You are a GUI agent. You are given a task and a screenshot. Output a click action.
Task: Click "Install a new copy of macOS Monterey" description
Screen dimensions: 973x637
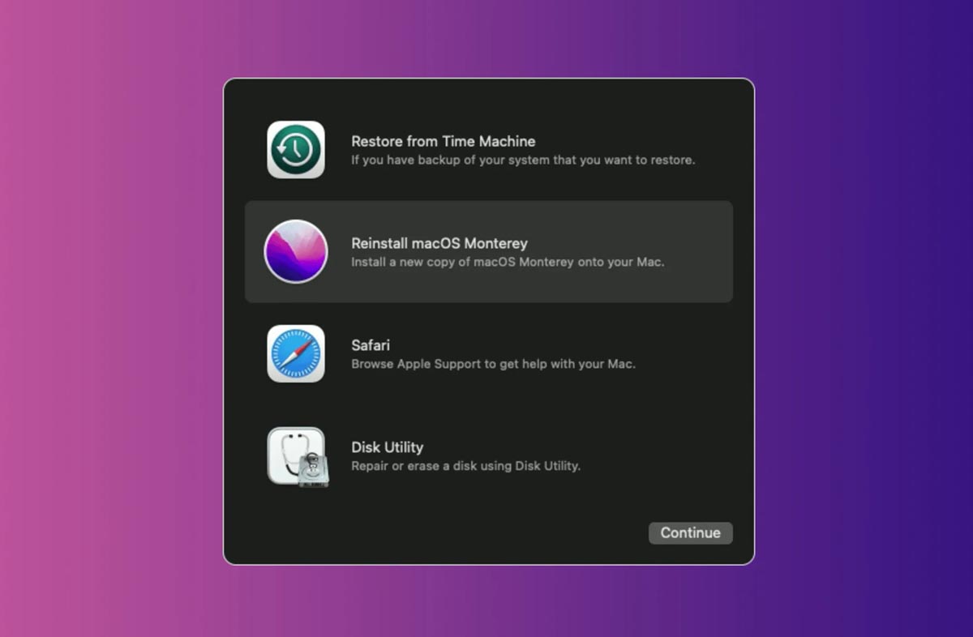click(x=508, y=262)
